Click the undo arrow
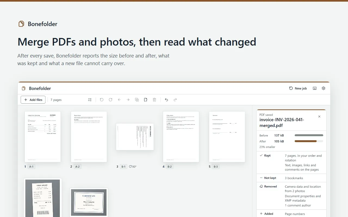This screenshot has height=217, width=348. 166,100
